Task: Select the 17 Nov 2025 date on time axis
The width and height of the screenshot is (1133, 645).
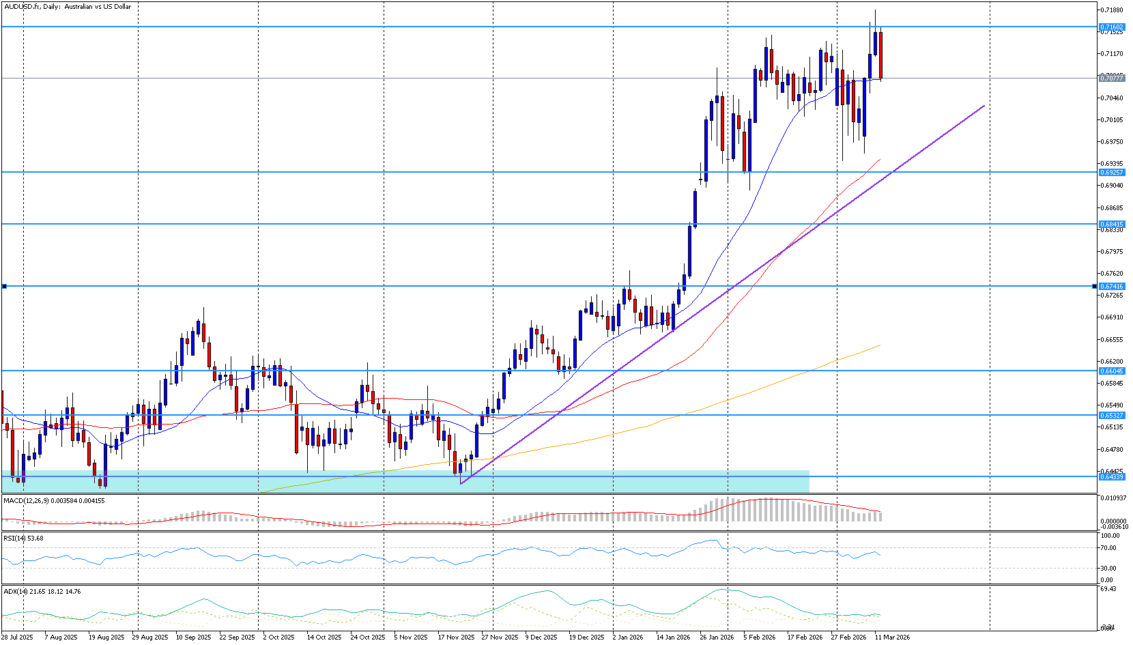Action: click(x=456, y=637)
